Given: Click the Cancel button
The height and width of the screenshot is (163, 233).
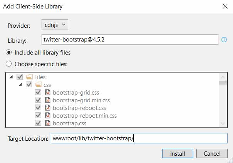Looking at the screenshot, I should tap(212, 153).
